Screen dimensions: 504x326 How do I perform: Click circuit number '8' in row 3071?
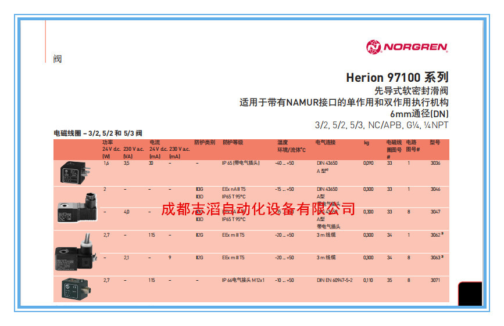pyautogui.click(x=409, y=280)
